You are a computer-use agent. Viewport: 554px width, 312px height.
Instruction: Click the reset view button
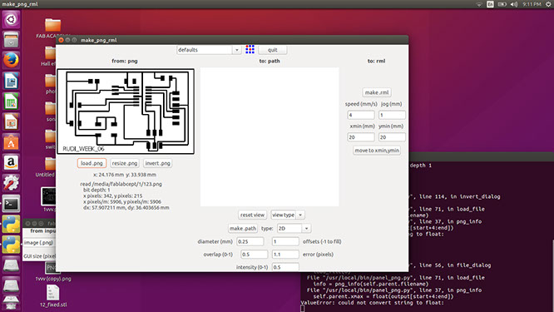pos(252,215)
